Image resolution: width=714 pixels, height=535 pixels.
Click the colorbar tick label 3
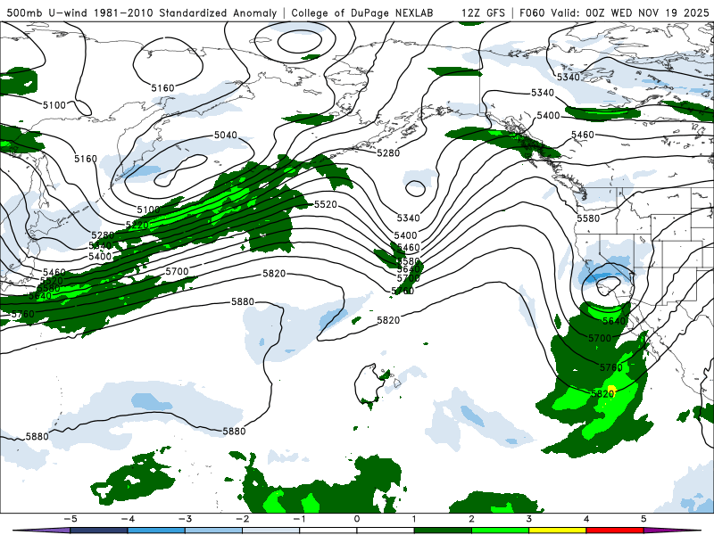point(528,519)
